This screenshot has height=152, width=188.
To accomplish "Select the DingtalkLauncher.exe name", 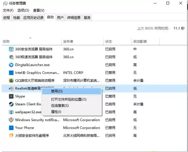I will pyautogui.click(x=33, y=65).
